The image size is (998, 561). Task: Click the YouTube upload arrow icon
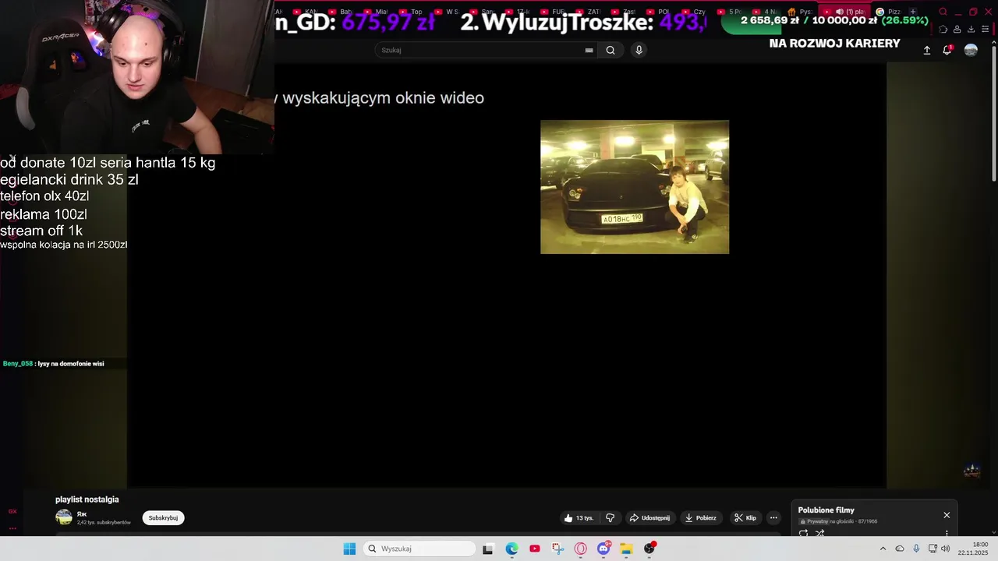927,50
